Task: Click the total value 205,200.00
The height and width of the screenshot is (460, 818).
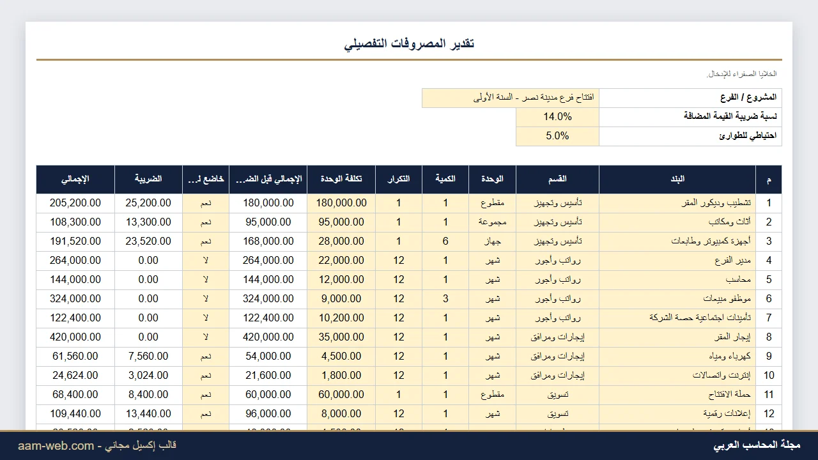Action: [x=75, y=203]
